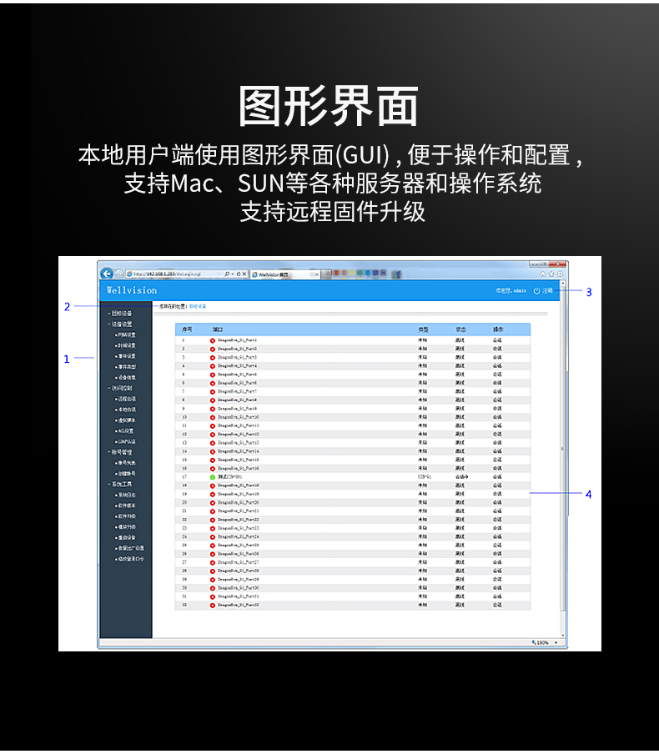Click the browser forward arrow button

coord(119,274)
